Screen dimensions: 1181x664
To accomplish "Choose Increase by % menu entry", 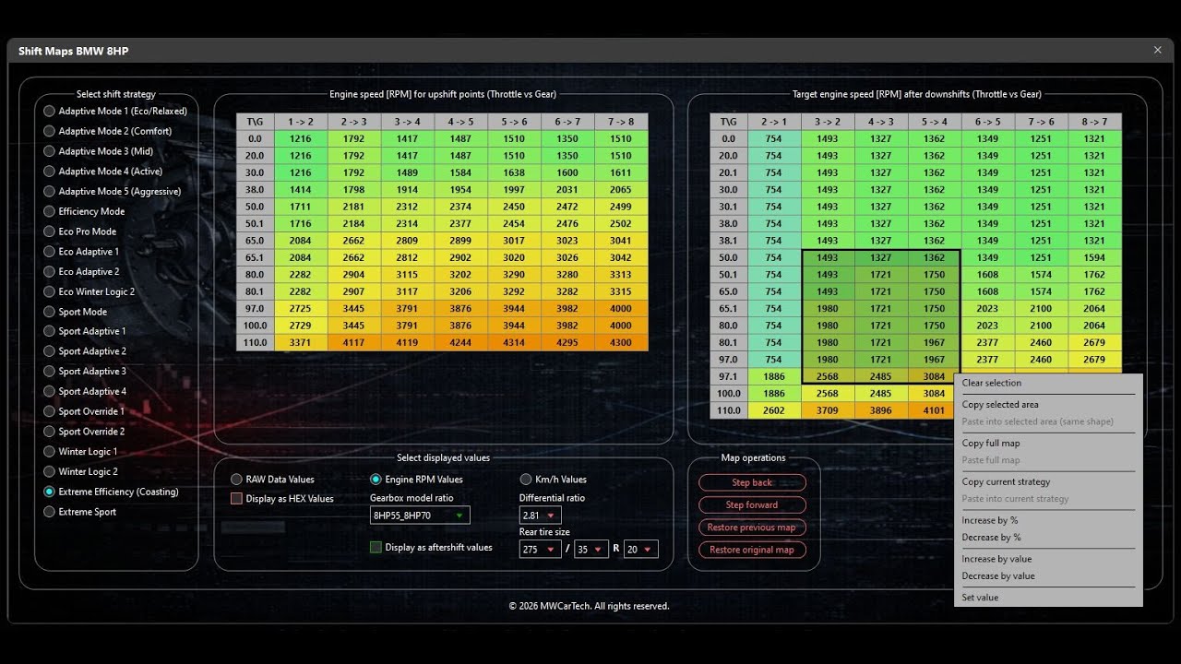I will click(1048, 521).
